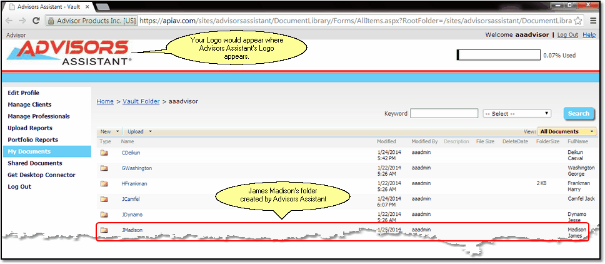
Task: Open Edit Profile in sidebar
Action: [24, 93]
